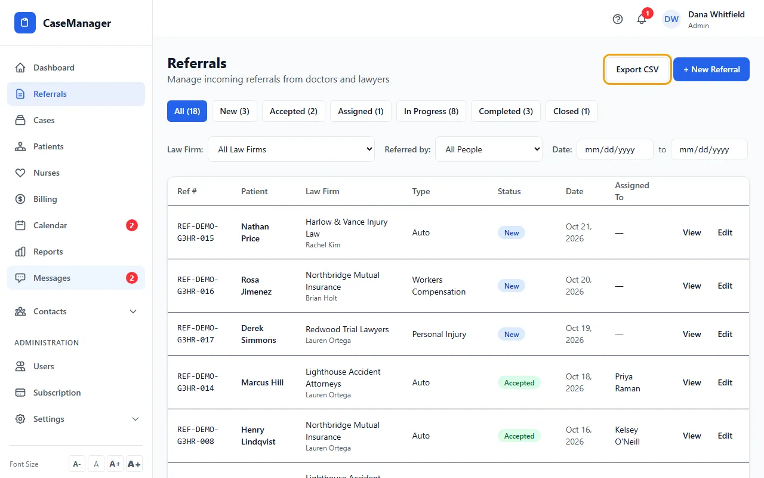The image size is (764, 478).
Task: Click the Accepted status badge for Henry Lindqvist
Action: click(x=519, y=436)
